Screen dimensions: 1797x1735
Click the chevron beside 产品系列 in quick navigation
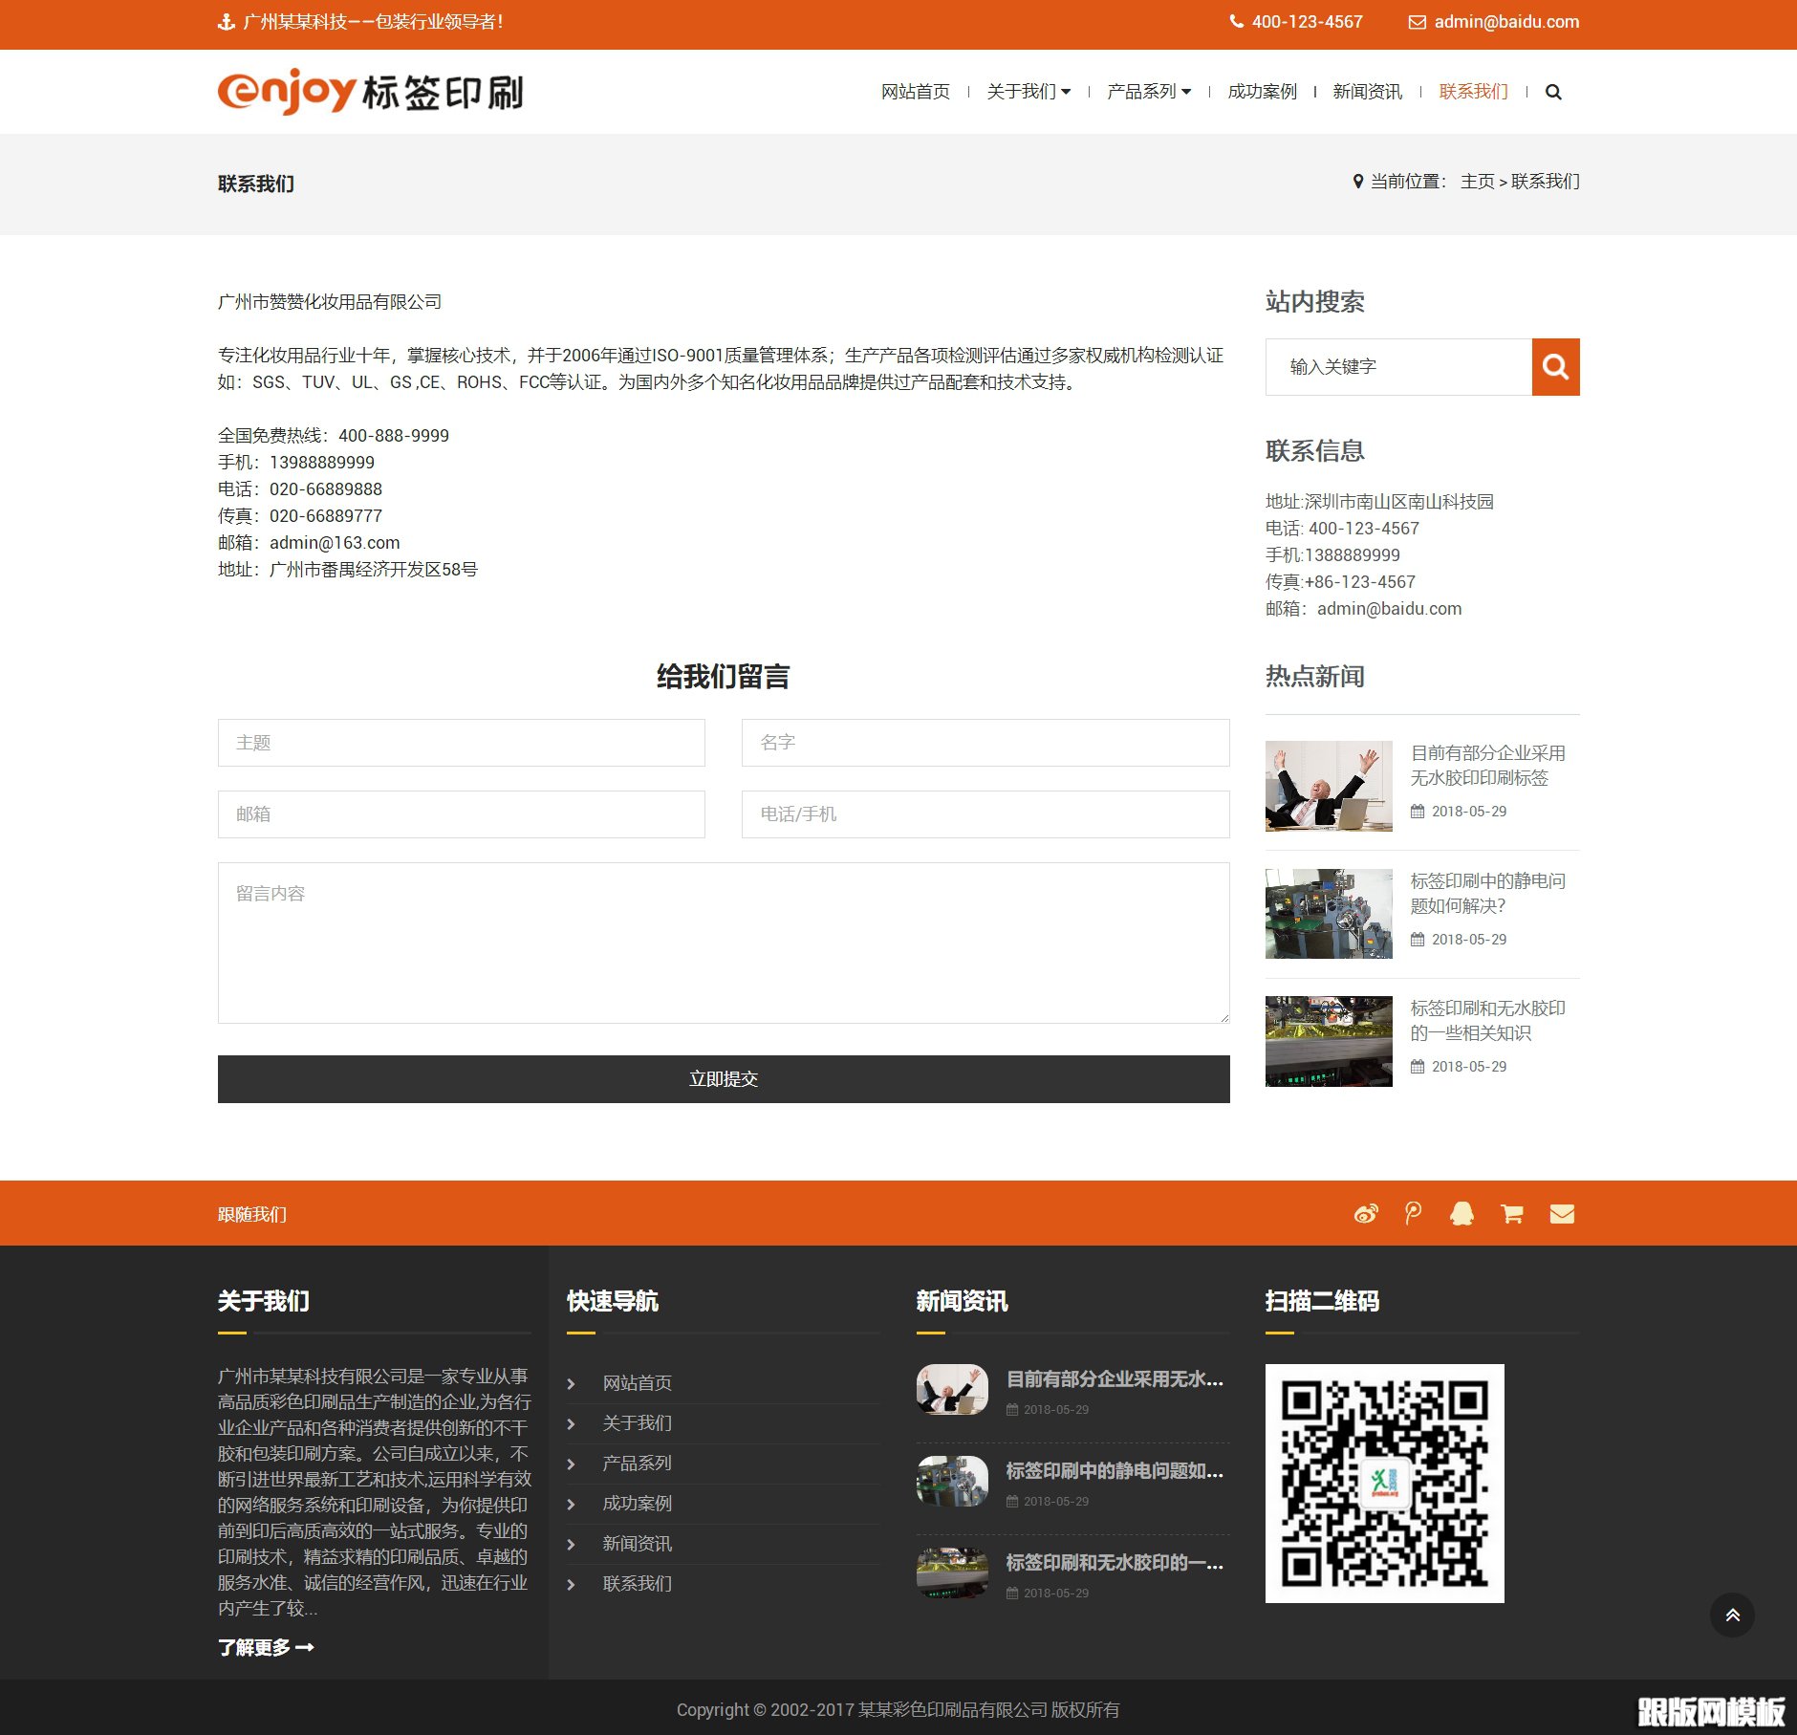click(572, 1464)
